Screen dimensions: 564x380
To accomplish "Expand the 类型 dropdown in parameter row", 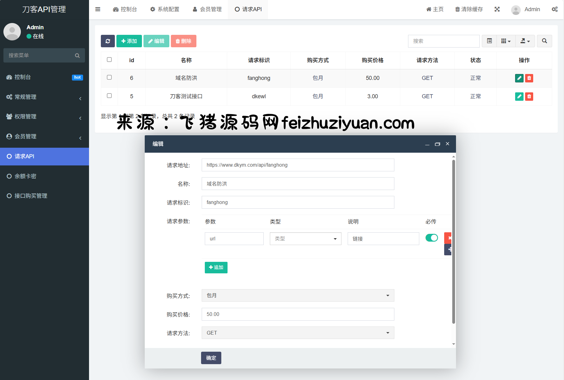I will pos(305,239).
